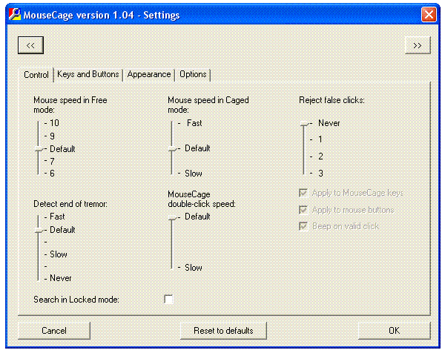Viewport: 445px width, 353px height.
Task: Confirm settings with the OK button
Action: [395, 331]
